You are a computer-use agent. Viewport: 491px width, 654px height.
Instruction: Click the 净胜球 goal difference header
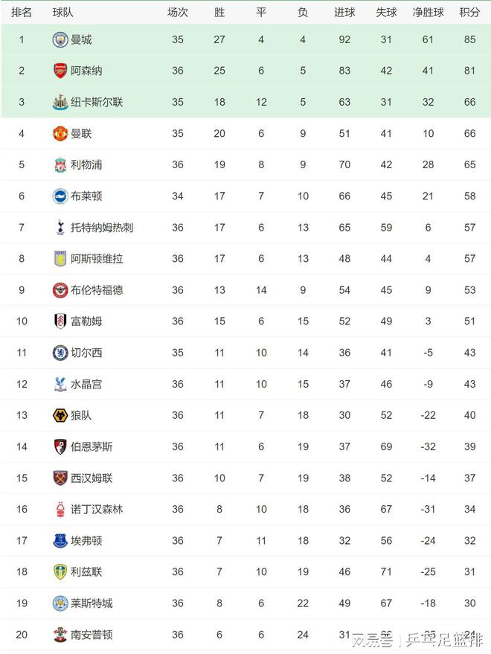coord(428,13)
